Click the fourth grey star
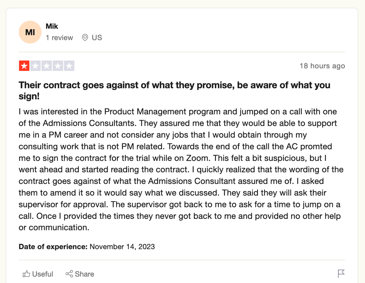Viewport: 365px width, 283px height. pos(58,66)
